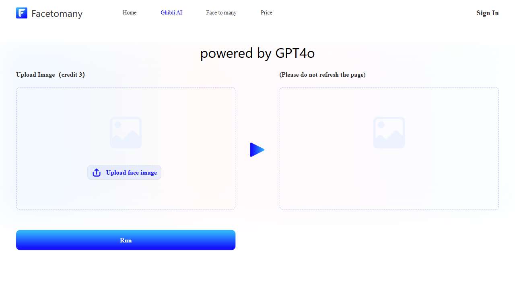Click the upload arrow icon

click(97, 173)
